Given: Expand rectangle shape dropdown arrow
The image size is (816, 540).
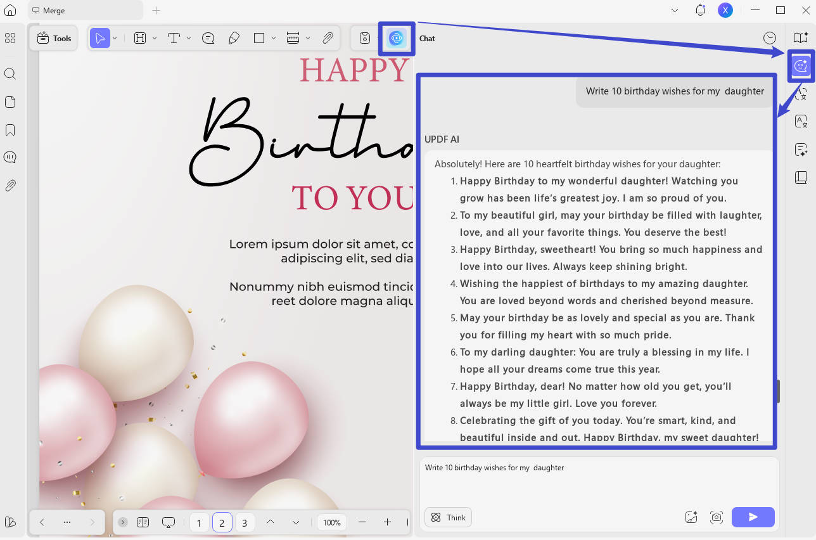Looking at the screenshot, I should pos(274,38).
